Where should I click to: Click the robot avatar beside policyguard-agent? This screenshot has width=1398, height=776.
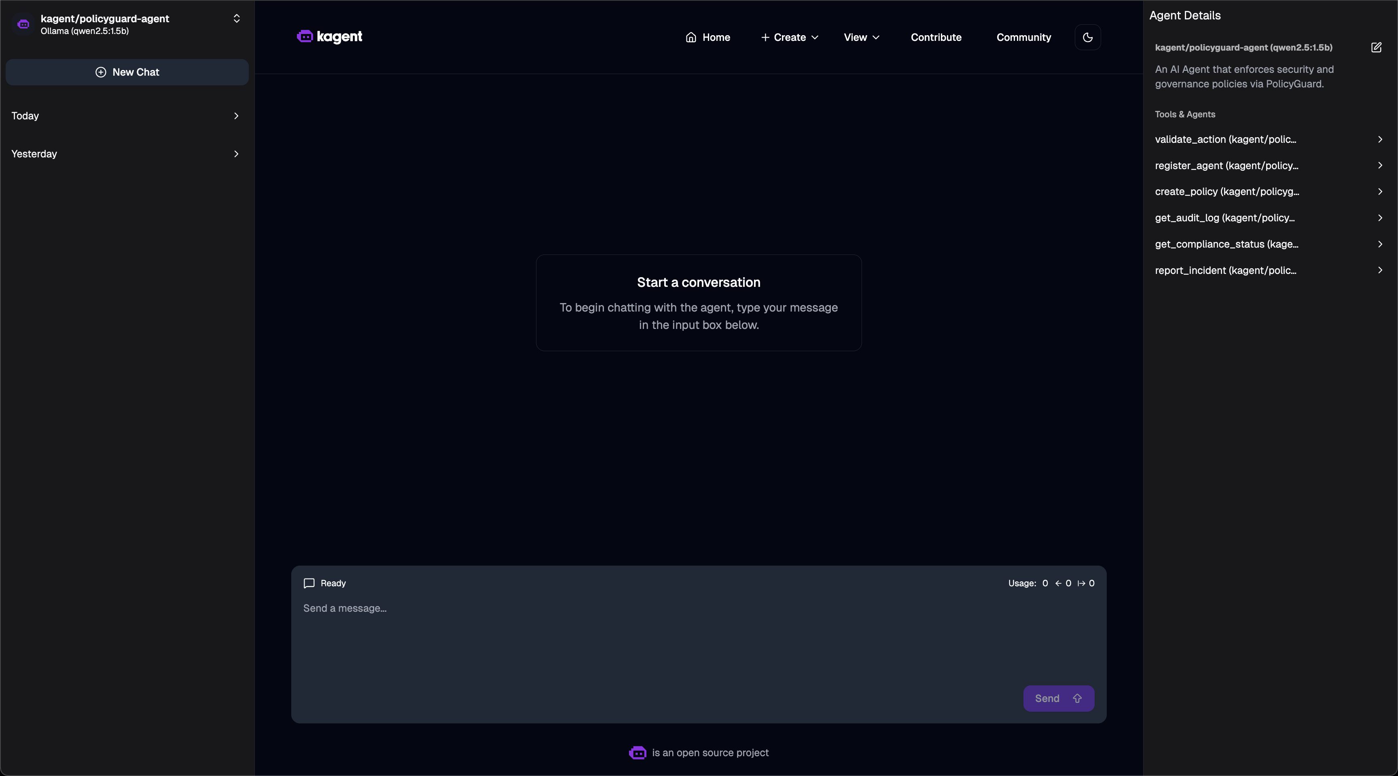click(x=23, y=24)
